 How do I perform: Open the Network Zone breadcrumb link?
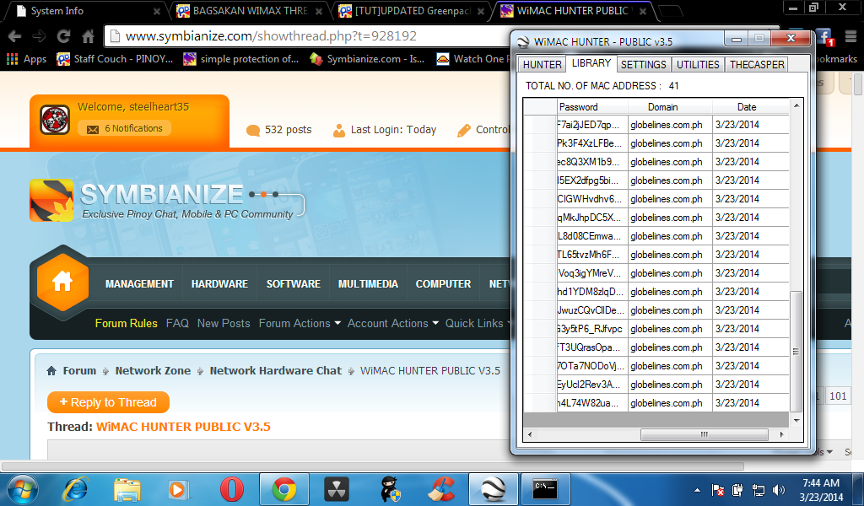click(153, 370)
